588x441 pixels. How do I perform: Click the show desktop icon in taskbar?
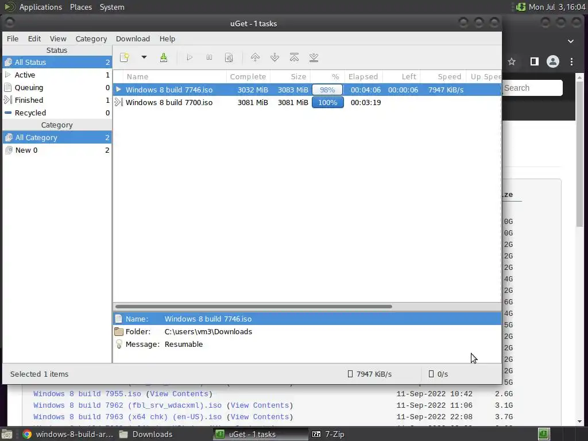pyautogui.click(x=7, y=434)
